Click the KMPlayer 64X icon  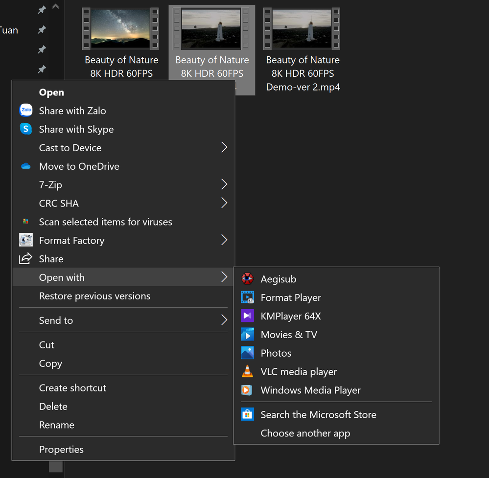pyautogui.click(x=247, y=317)
